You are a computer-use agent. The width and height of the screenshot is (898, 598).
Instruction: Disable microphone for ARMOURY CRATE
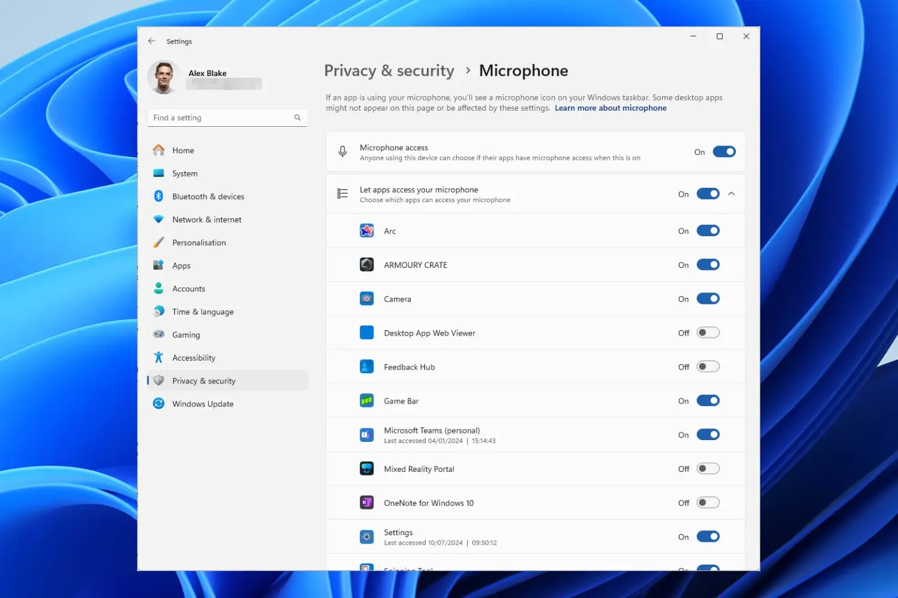tap(708, 265)
